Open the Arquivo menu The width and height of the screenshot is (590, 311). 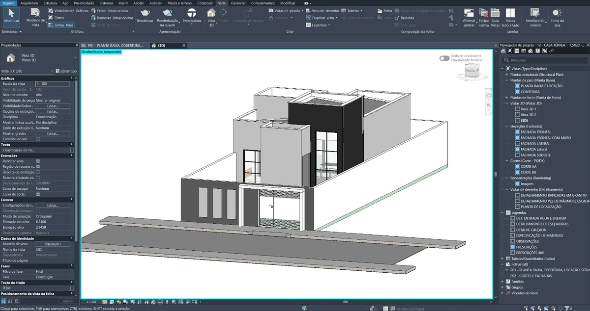[8, 3]
